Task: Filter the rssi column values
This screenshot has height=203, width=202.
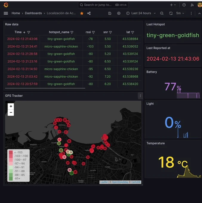Action: (x=93, y=32)
